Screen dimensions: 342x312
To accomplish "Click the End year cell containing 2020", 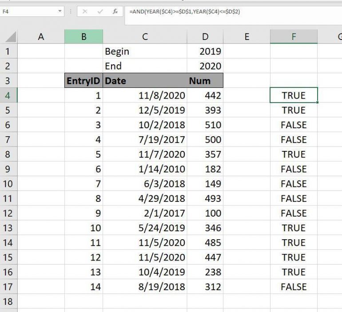I will pyautogui.click(x=205, y=66).
